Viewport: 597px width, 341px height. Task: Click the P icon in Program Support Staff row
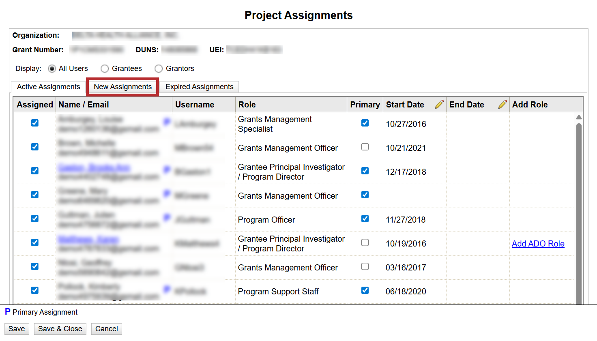tap(167, 289)
